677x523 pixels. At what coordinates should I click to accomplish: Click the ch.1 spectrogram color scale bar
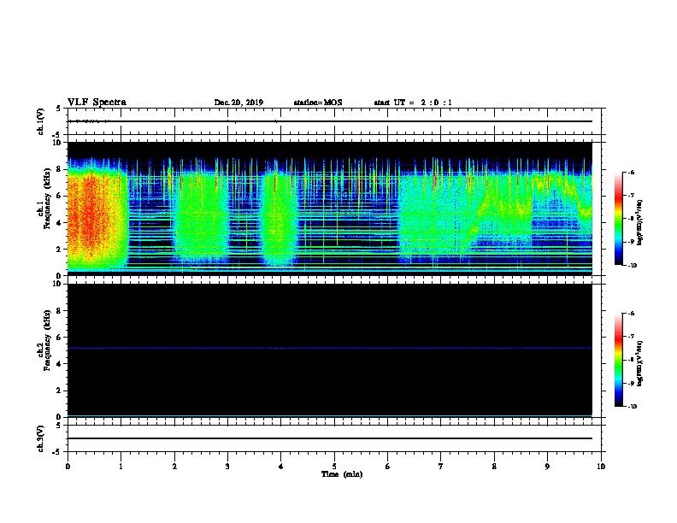pos(619,219)
